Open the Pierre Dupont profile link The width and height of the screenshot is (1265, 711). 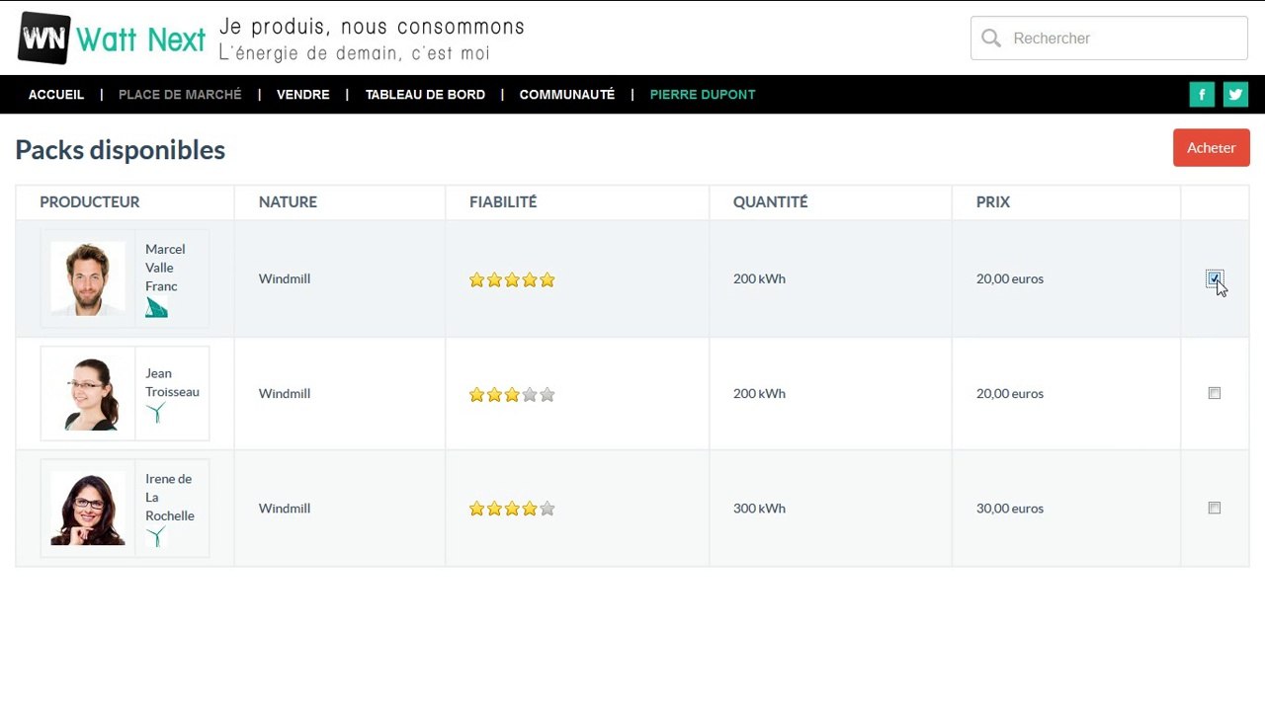(x=703, y=95)
